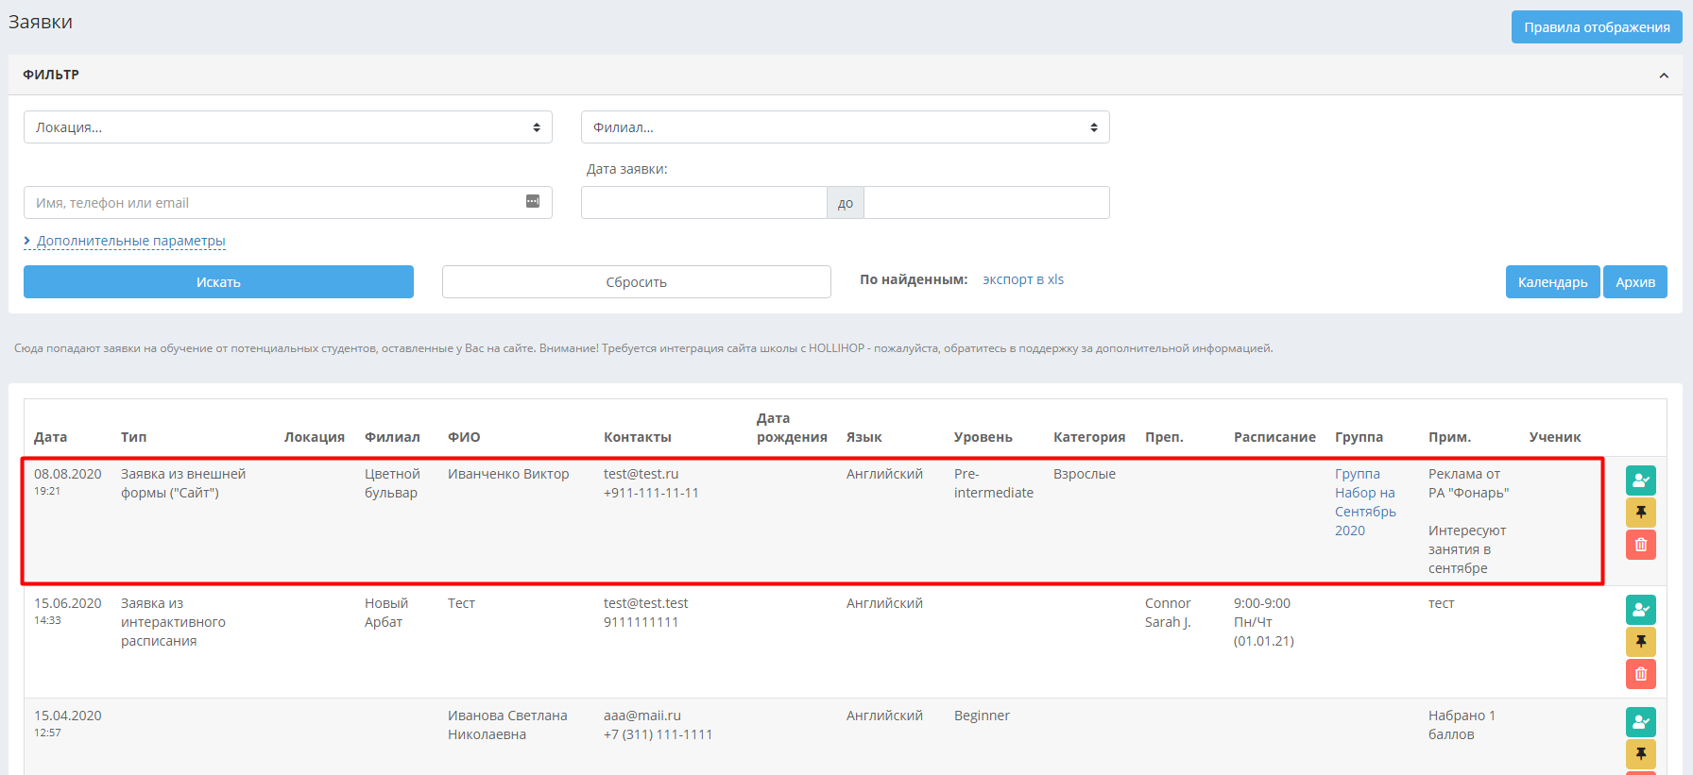This screenshot has height=775, width=1693.
Task: Click Набрано 1 баллов note
Action: coord(1462,725)
